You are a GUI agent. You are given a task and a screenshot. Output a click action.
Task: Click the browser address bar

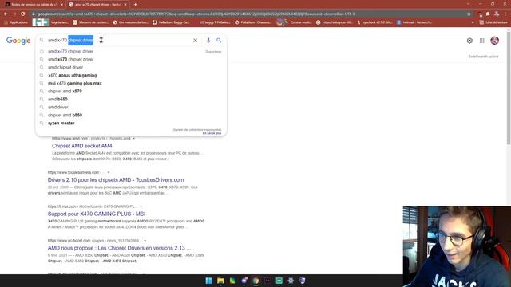coord(248,14)
